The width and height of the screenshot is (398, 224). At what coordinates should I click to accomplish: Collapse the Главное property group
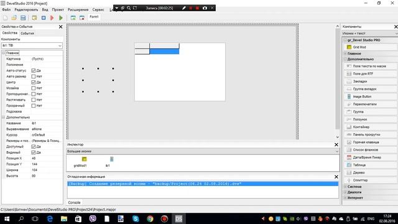3,53
